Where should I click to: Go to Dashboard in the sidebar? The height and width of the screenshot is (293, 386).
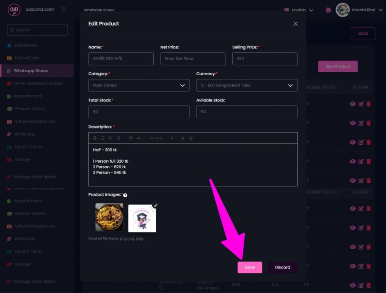[26, 45]
